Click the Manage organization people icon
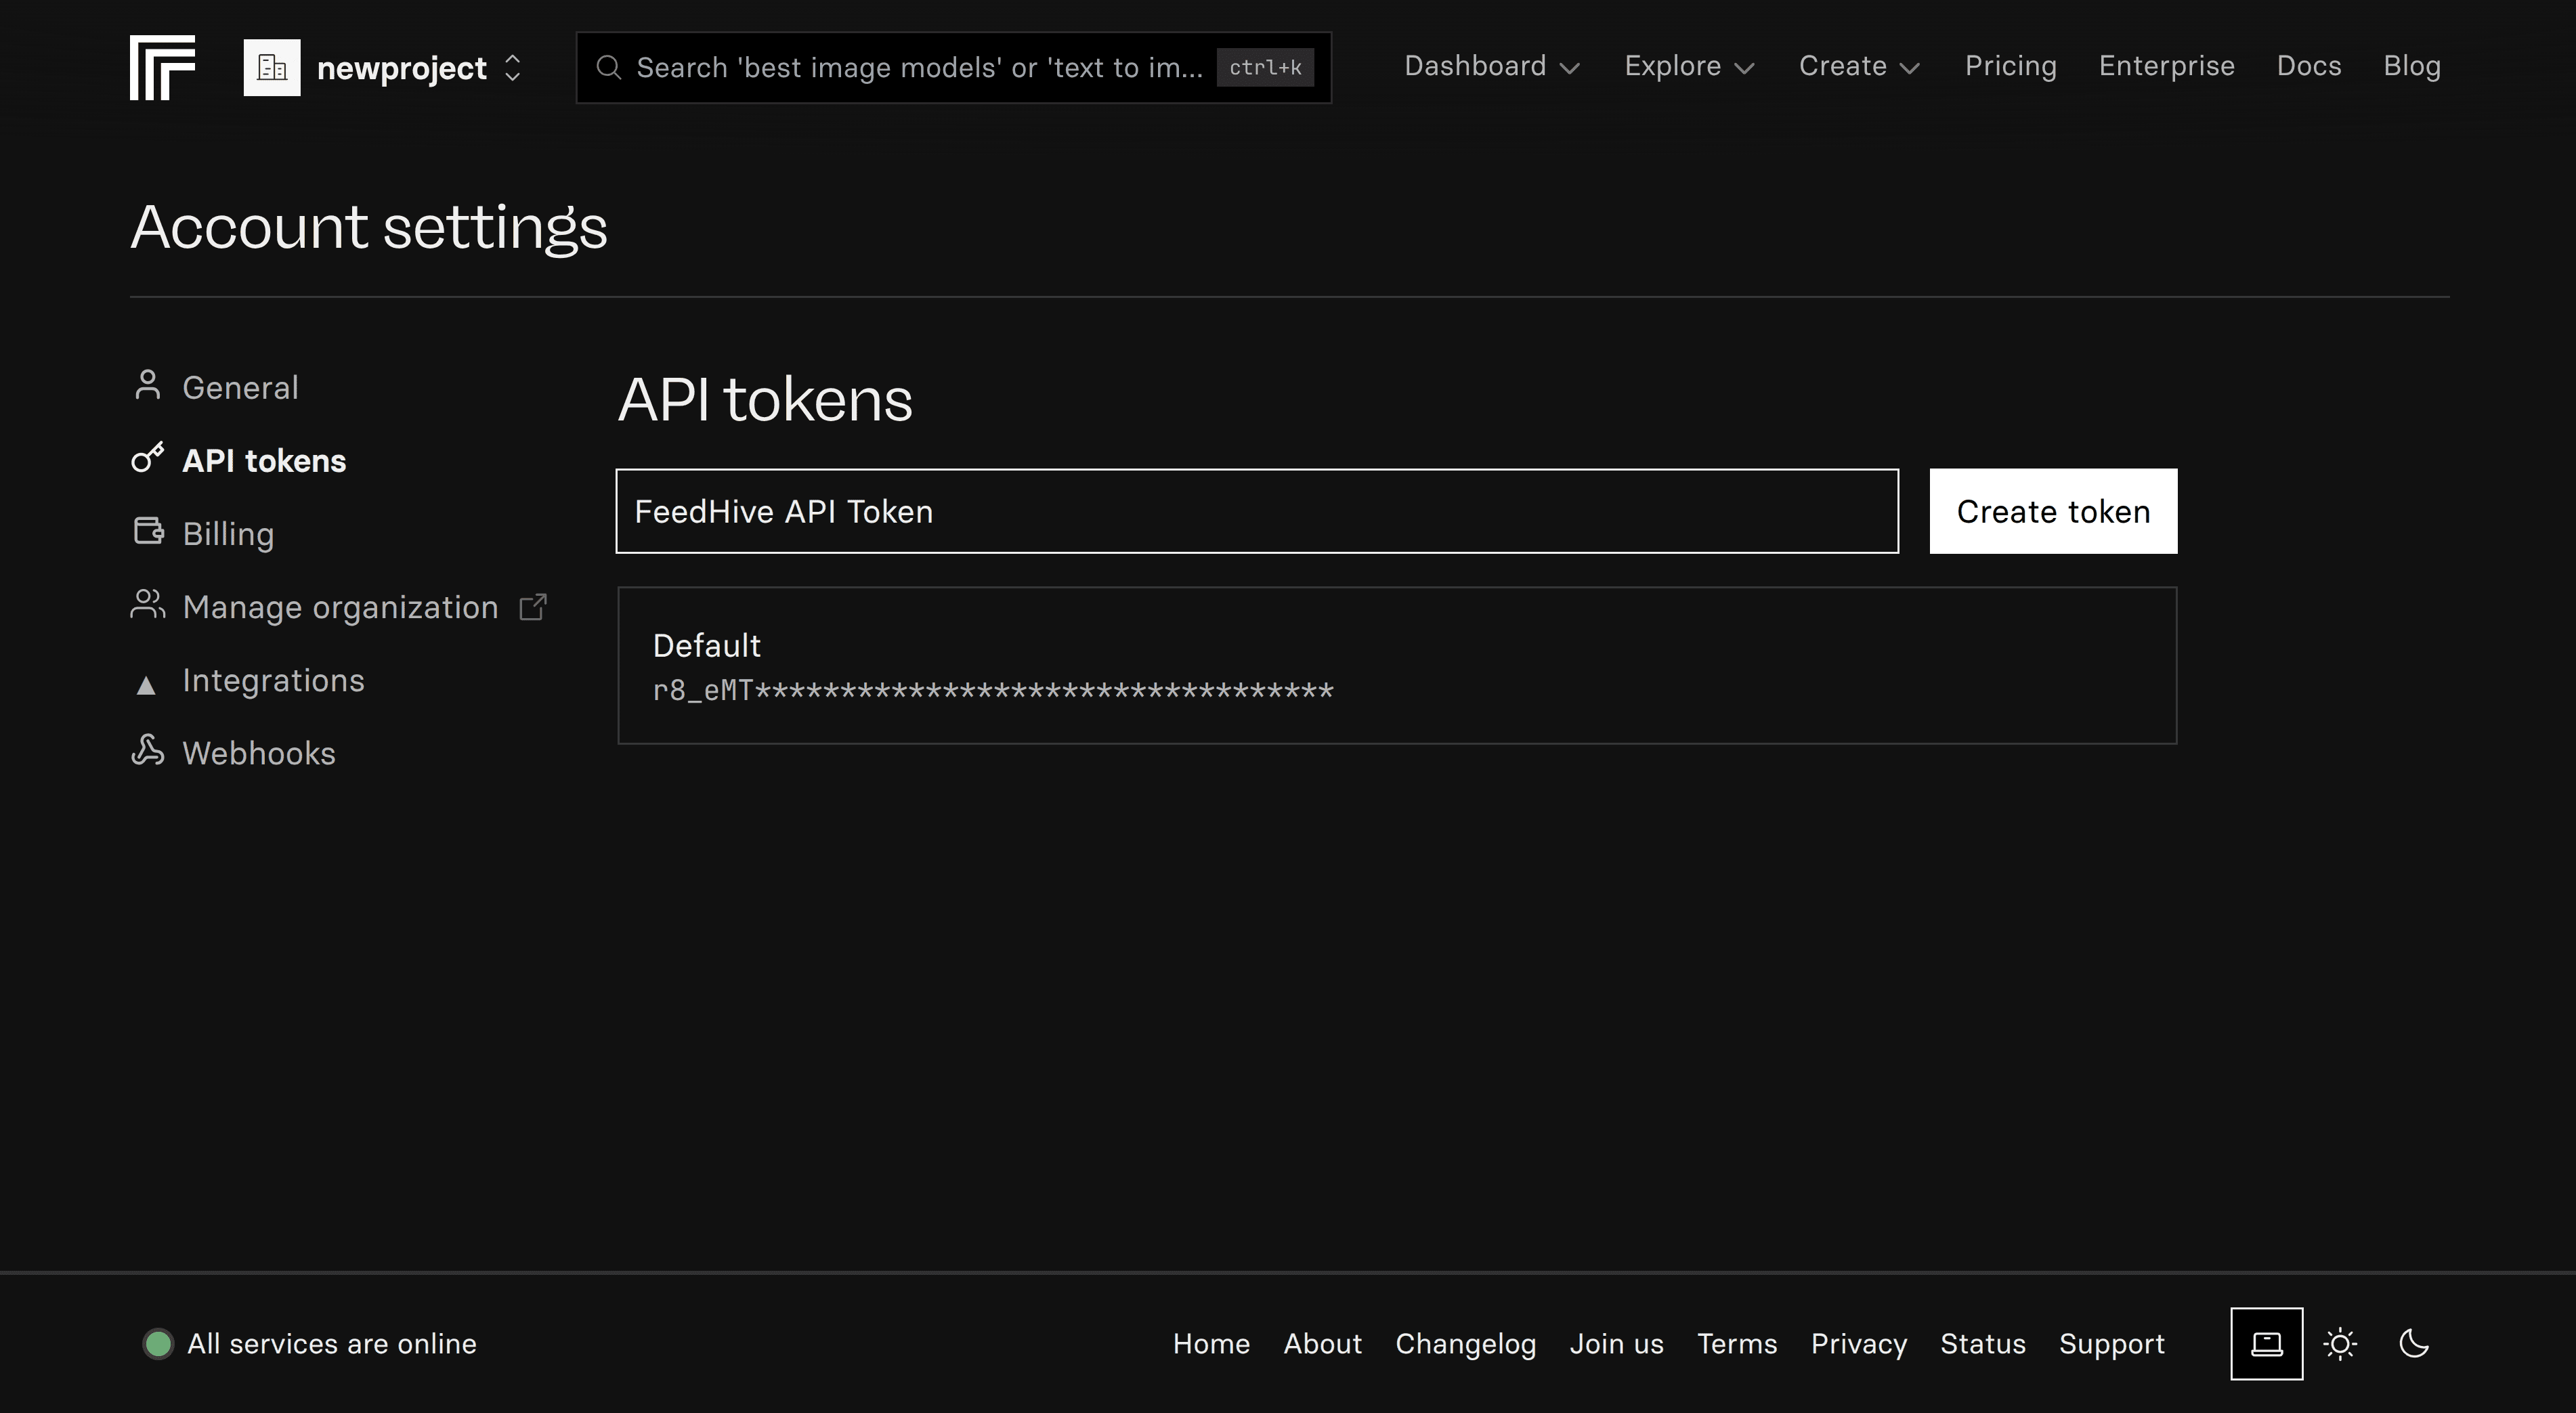Screen dimensions: 2576x1413 148,605
